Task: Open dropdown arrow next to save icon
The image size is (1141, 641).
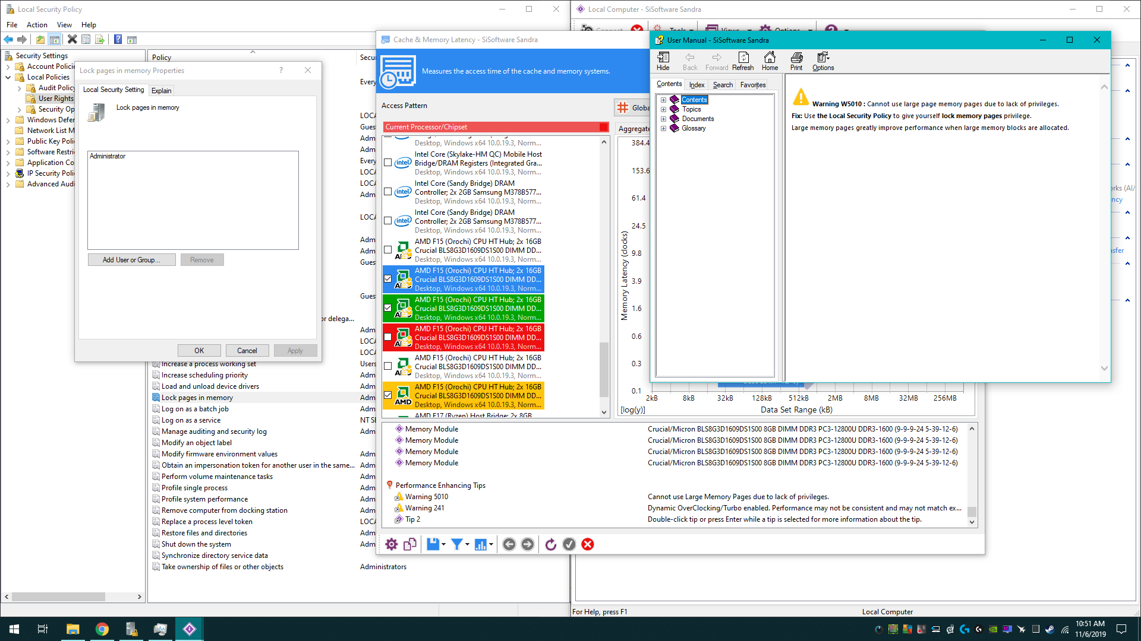Action: click(x=443, y=545)
